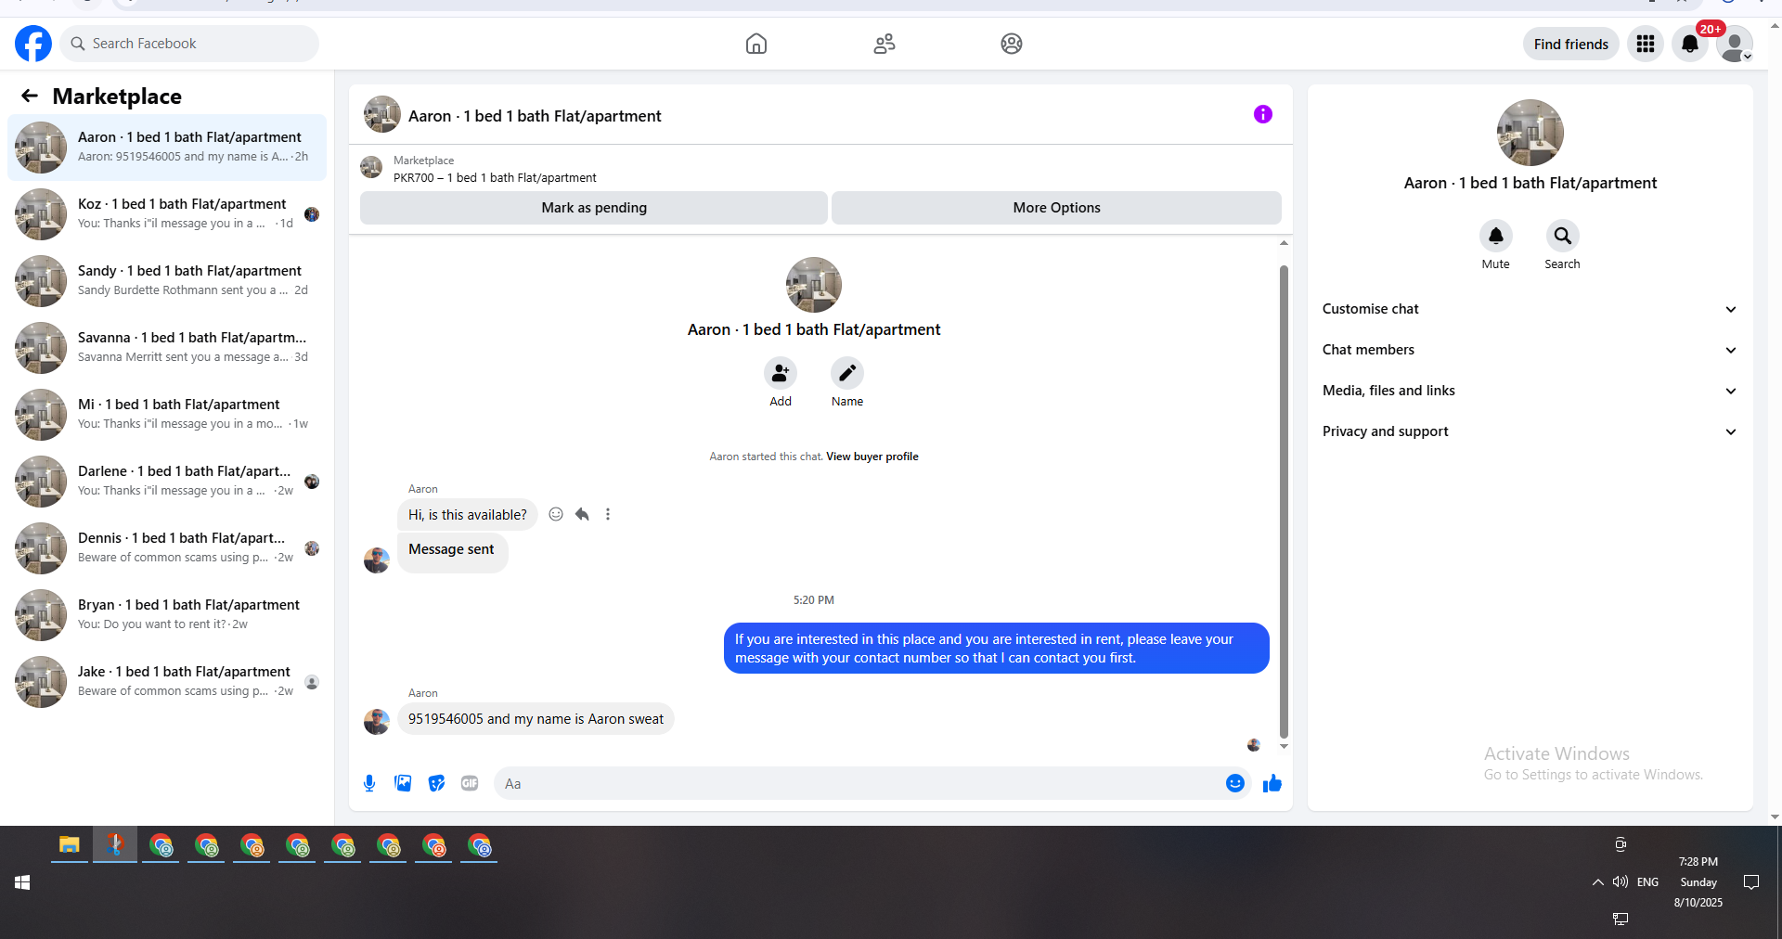Open the Koz conversation in the list
1782x939 pixels.
(167, 214)
